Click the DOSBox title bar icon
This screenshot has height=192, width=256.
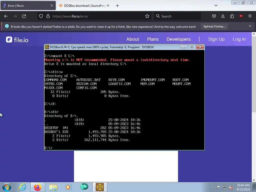pyautogui.click(x=47, y=47)
